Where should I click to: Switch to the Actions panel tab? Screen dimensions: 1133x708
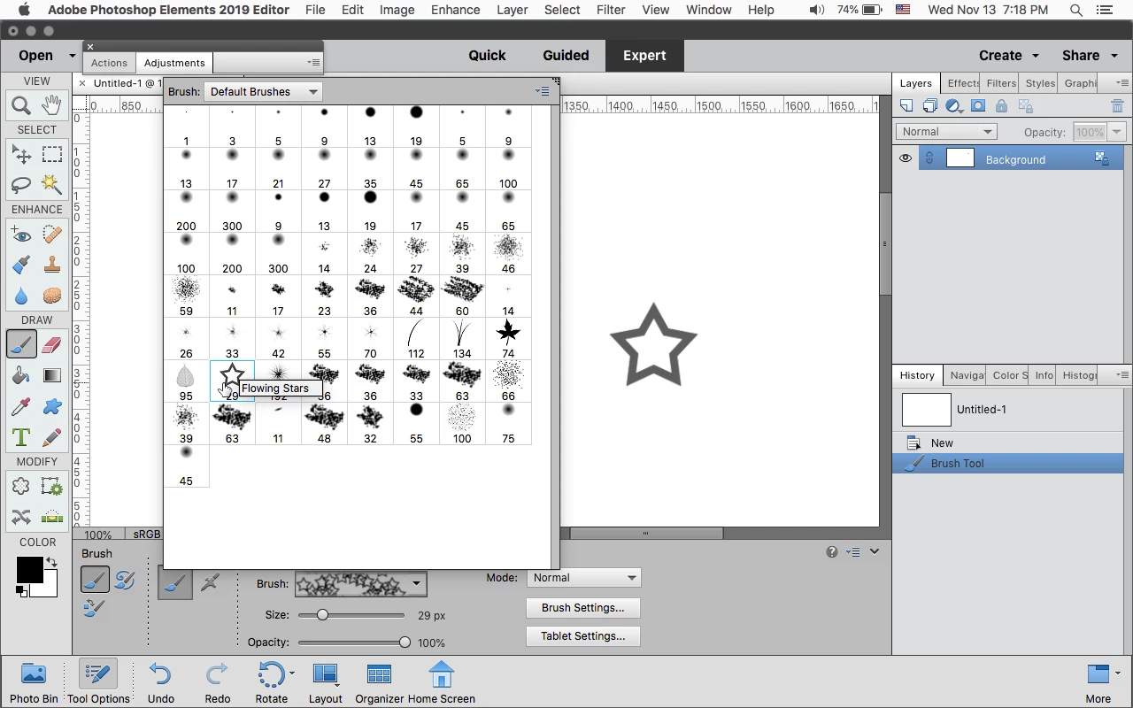109,62
